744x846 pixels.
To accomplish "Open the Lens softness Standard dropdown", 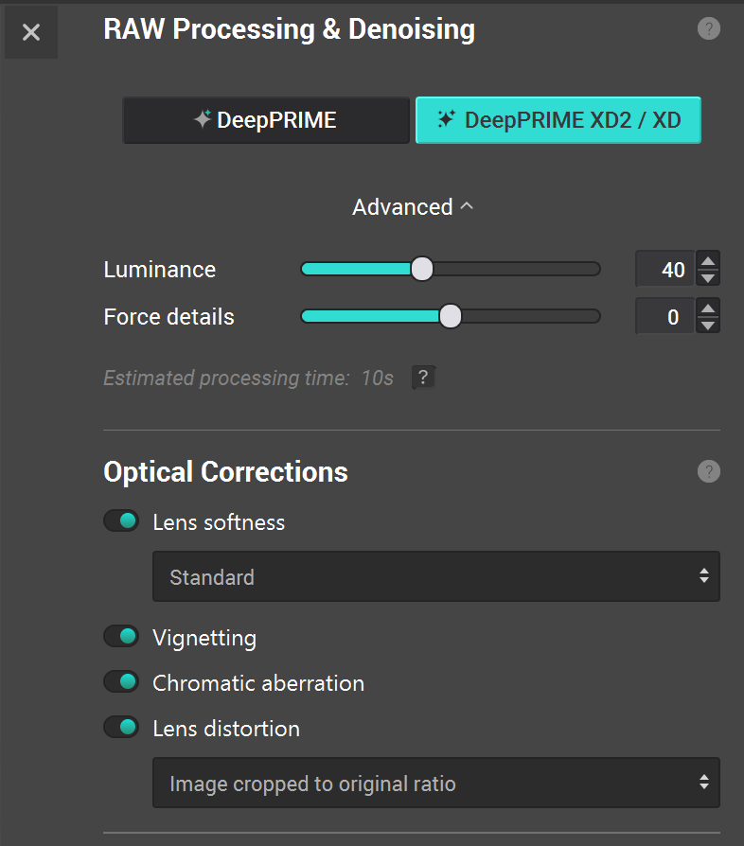I will click(436, 576).
